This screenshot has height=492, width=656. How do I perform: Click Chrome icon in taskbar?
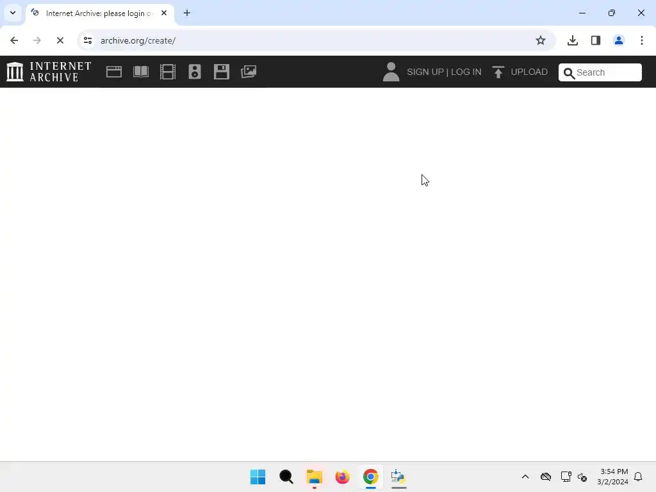point(371,477)
